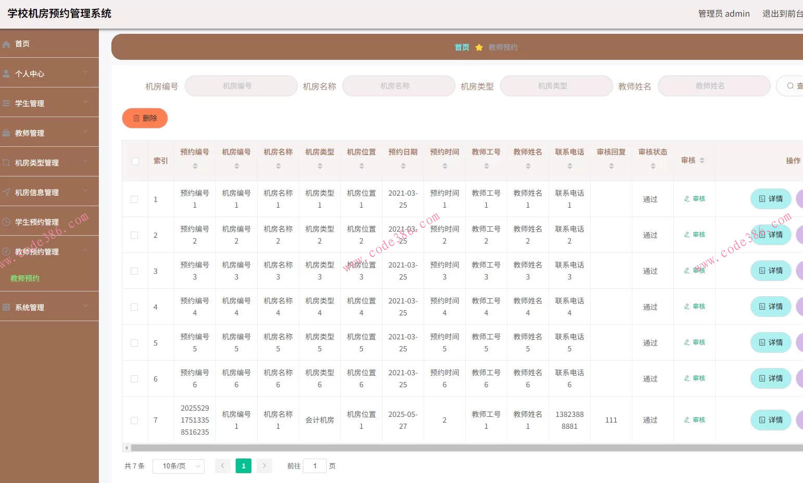Toggle the select-all checkbox in header
803x483 pixels.
[x=135, y=161]
